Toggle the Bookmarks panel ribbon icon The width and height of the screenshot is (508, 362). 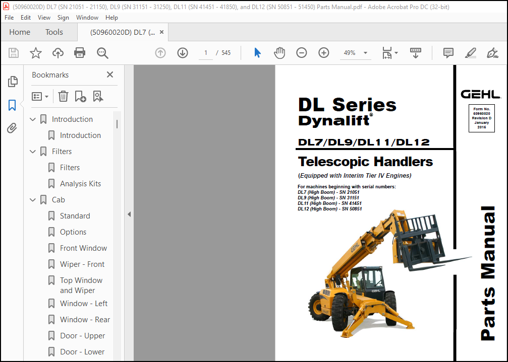coord(12,105)
